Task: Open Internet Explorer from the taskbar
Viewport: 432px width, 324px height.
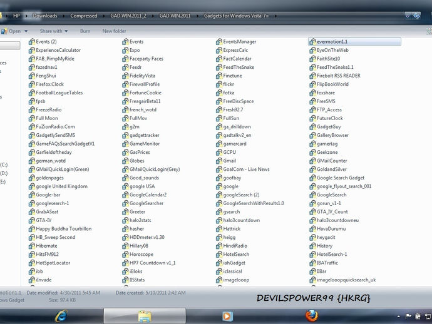Action: (61, 316)
